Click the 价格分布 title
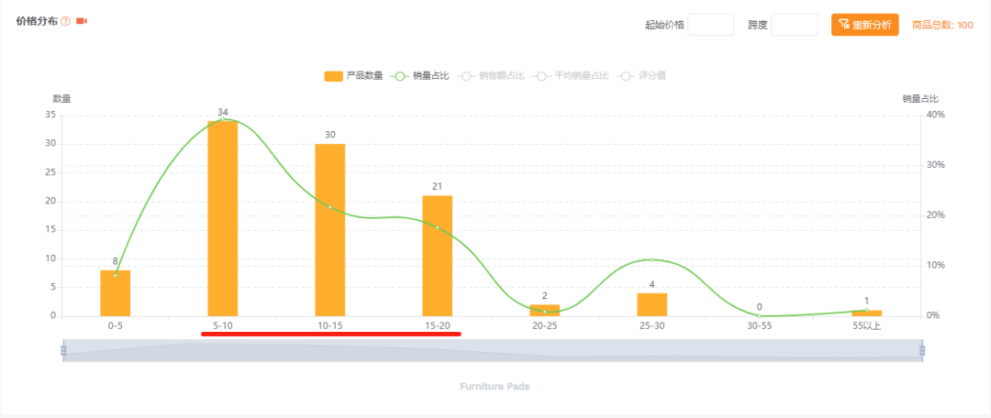This screenshot has height=418, width=991. (36, 21)
